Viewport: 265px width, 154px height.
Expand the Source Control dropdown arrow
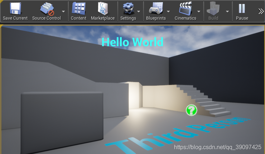pos(63,11)
